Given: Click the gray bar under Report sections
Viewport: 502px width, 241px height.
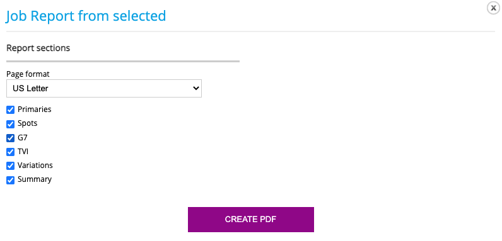Looking at the screenshot, I should pyautogui.click(x=123, y=61).
